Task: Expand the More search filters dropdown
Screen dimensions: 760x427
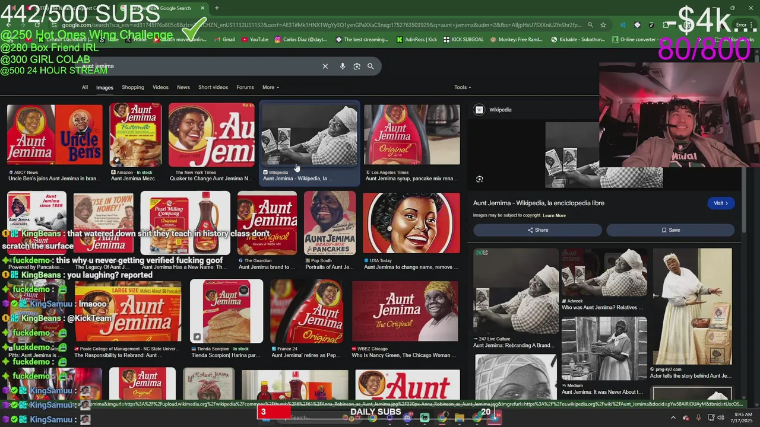Action: pos(271,87)
